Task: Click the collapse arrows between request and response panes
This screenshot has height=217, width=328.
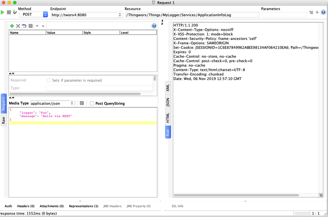Action: coord(162,22)
